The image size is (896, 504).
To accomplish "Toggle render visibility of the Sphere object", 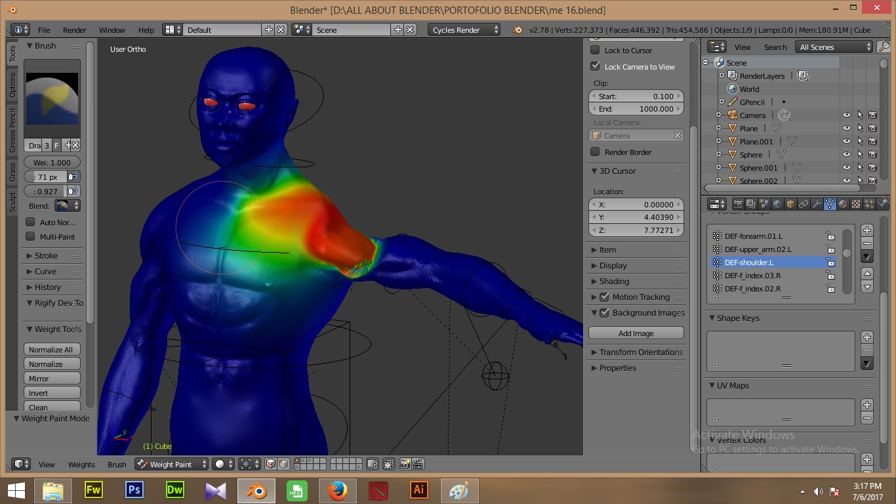I will tap(872, 154).
